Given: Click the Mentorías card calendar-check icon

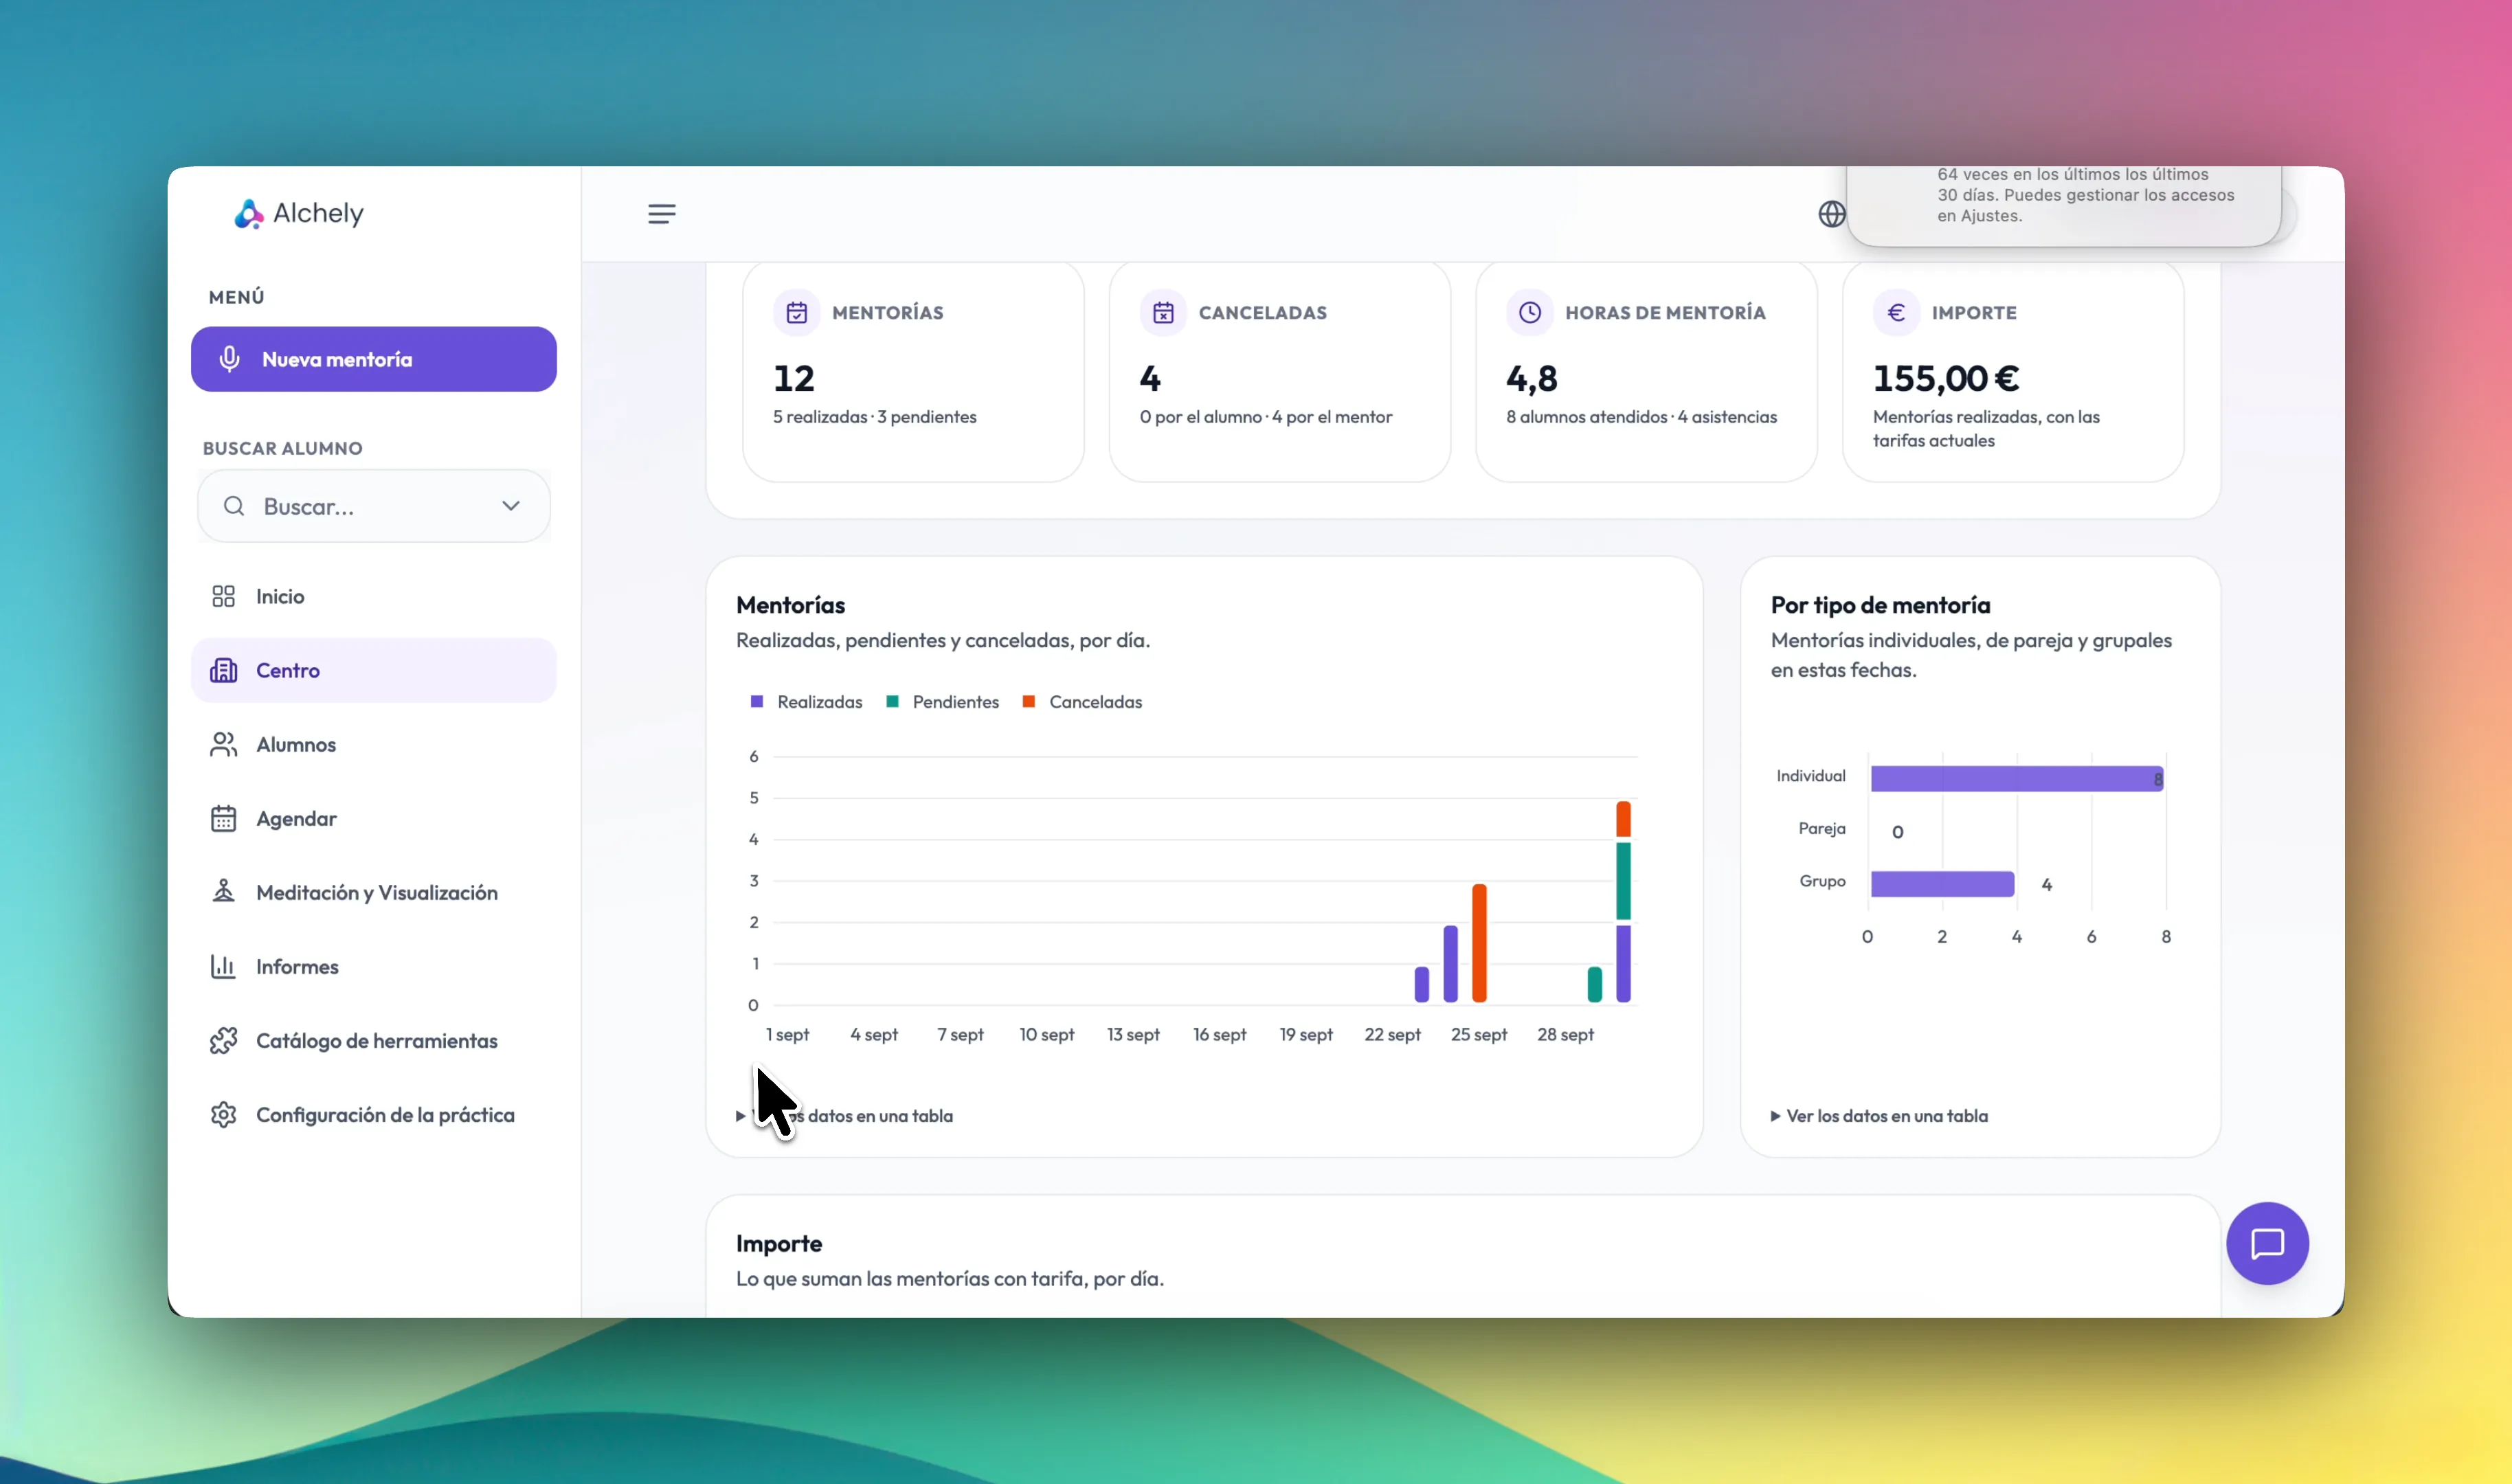Looking at the screenshot, I should [x=796, y=313].
